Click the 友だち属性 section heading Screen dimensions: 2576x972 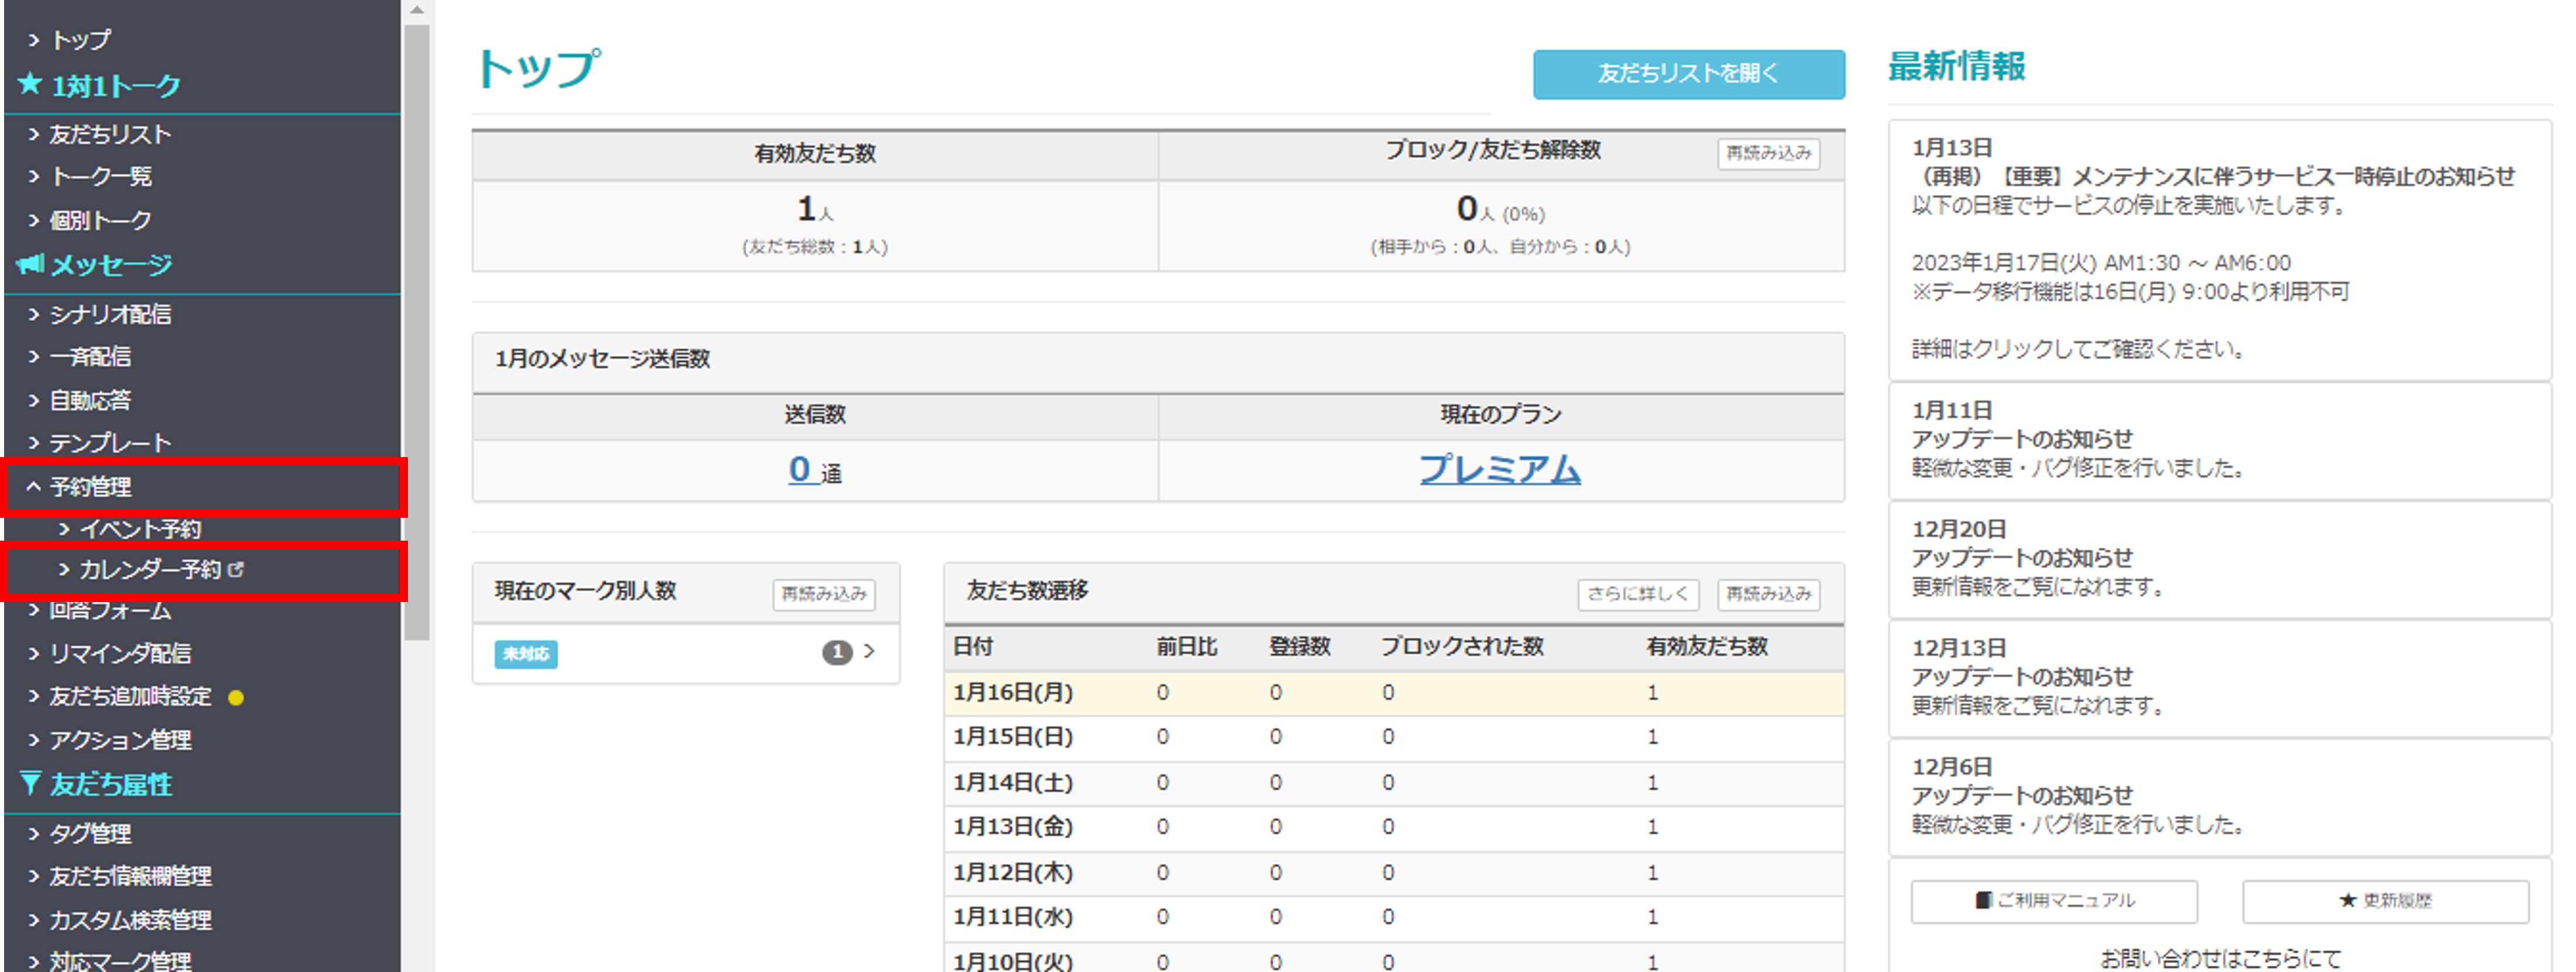click(111, 785)
